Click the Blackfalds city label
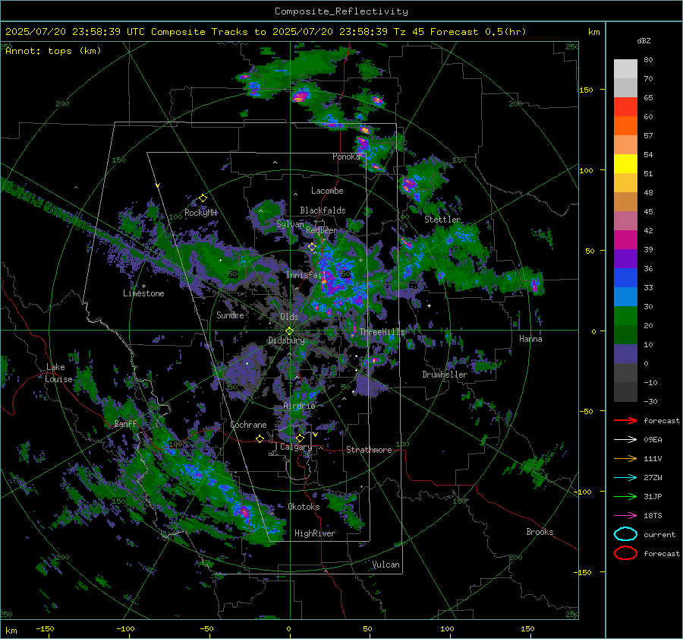 click(323, 210)
